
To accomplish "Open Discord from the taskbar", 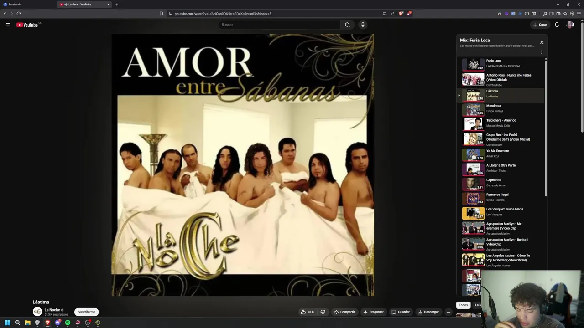I will click(57, 323).
